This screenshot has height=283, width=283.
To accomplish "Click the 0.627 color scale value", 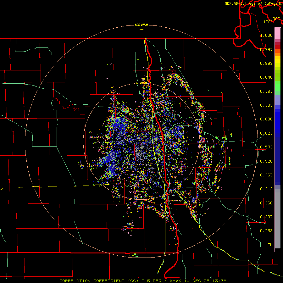I will pyautogui.click(x=266, y=133).
